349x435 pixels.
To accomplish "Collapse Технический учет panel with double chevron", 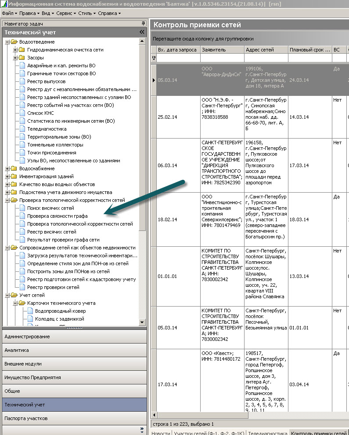I will click(142, 32).
